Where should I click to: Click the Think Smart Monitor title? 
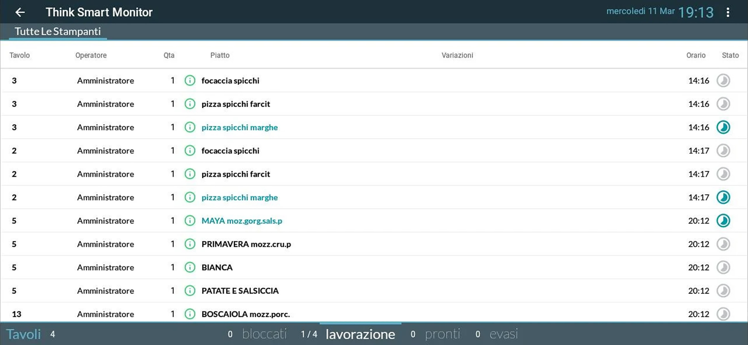[99, 12]
